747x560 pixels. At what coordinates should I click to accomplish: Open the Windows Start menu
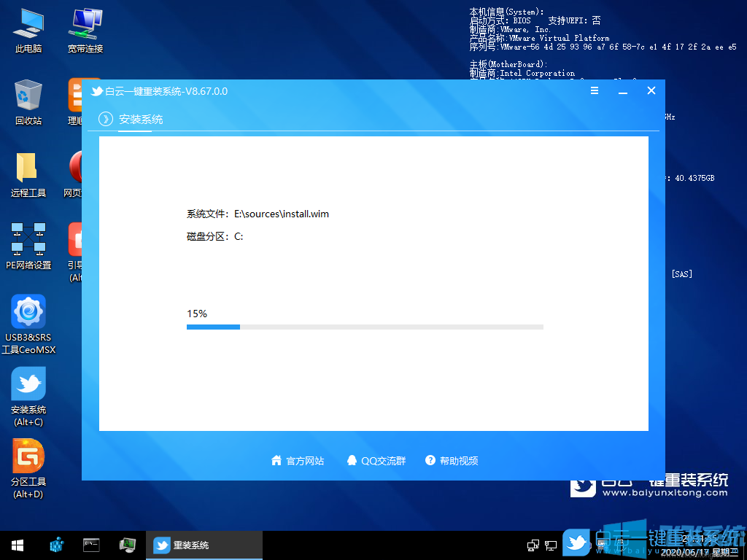pos(17,544)
